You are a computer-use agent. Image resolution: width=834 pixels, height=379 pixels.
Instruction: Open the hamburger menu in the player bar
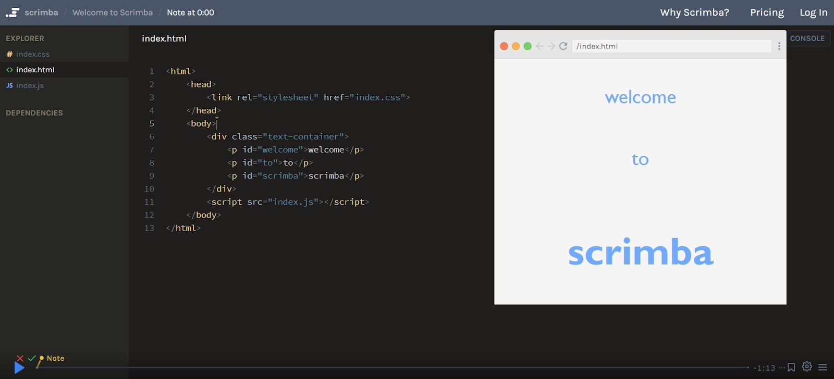[x=823, y=368]
